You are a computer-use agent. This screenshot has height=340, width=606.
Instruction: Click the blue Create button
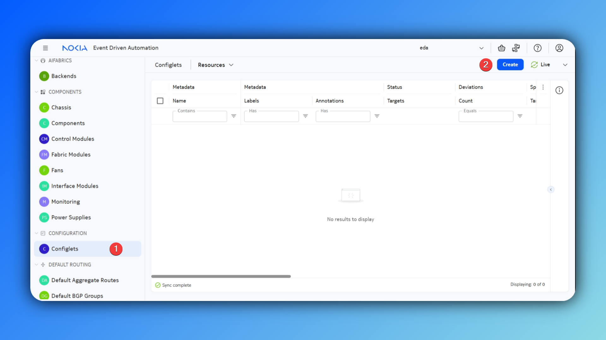pos(510,65)
